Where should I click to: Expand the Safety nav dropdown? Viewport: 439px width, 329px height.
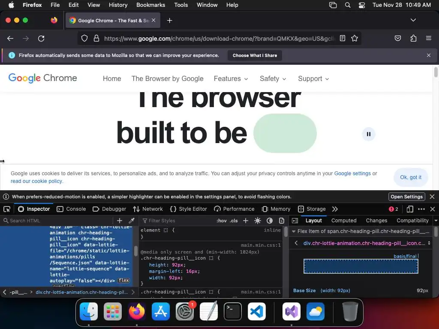point(273,79)
